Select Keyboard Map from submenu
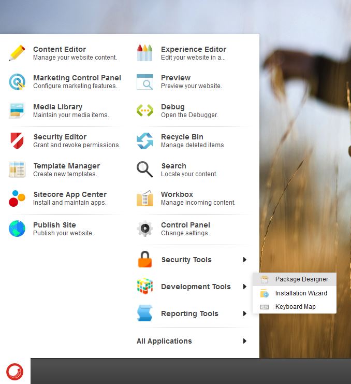 coord(295,307)
